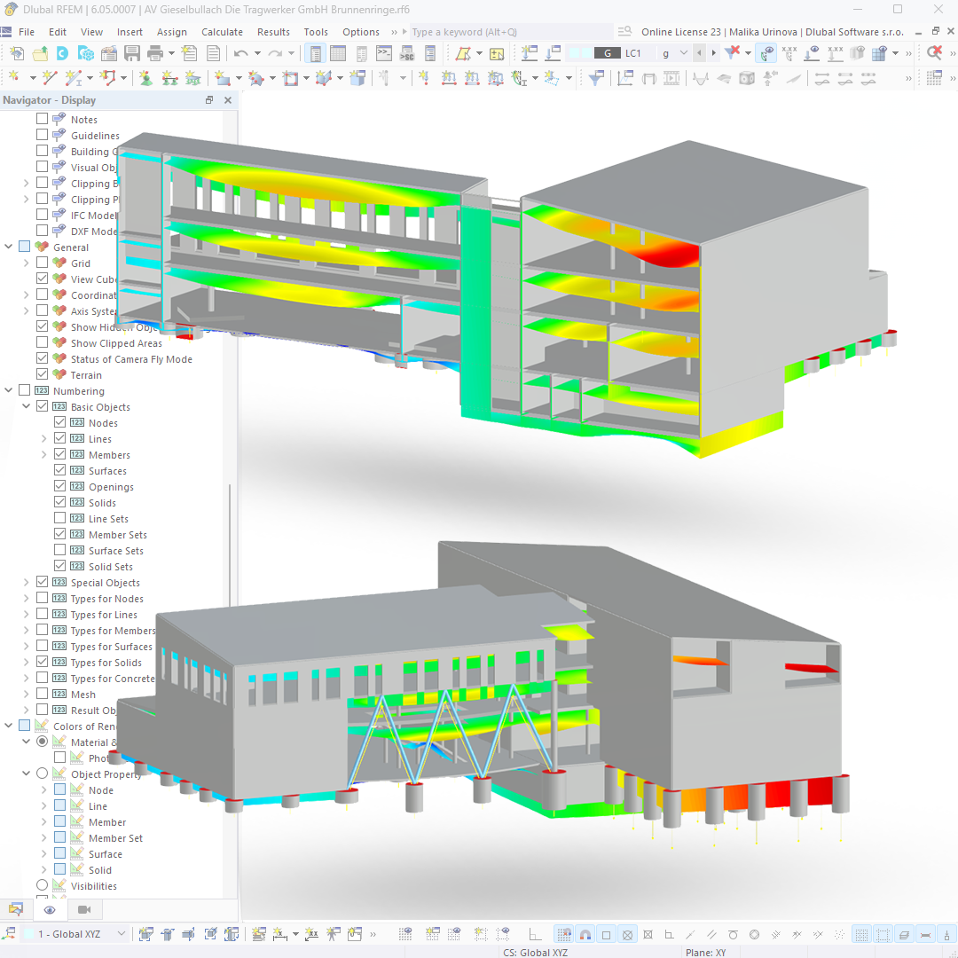The image size is (958, 958).
Task: Switch to the Views camera tab
Action: click(84, 910)
